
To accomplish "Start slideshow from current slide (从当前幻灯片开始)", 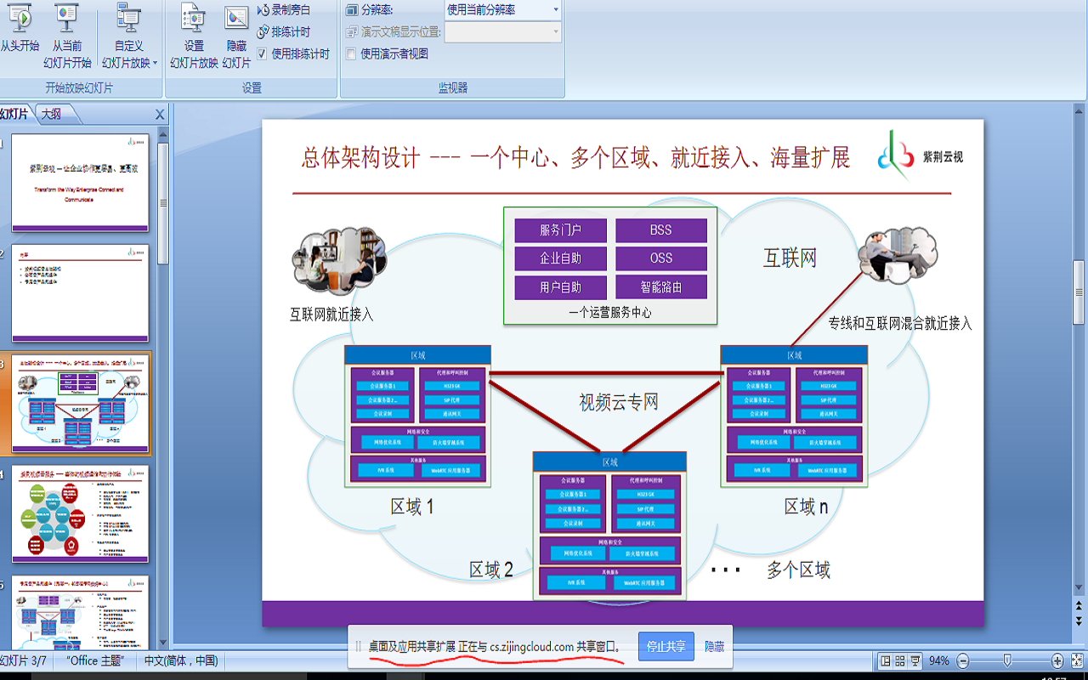I will tap(67, 34).
